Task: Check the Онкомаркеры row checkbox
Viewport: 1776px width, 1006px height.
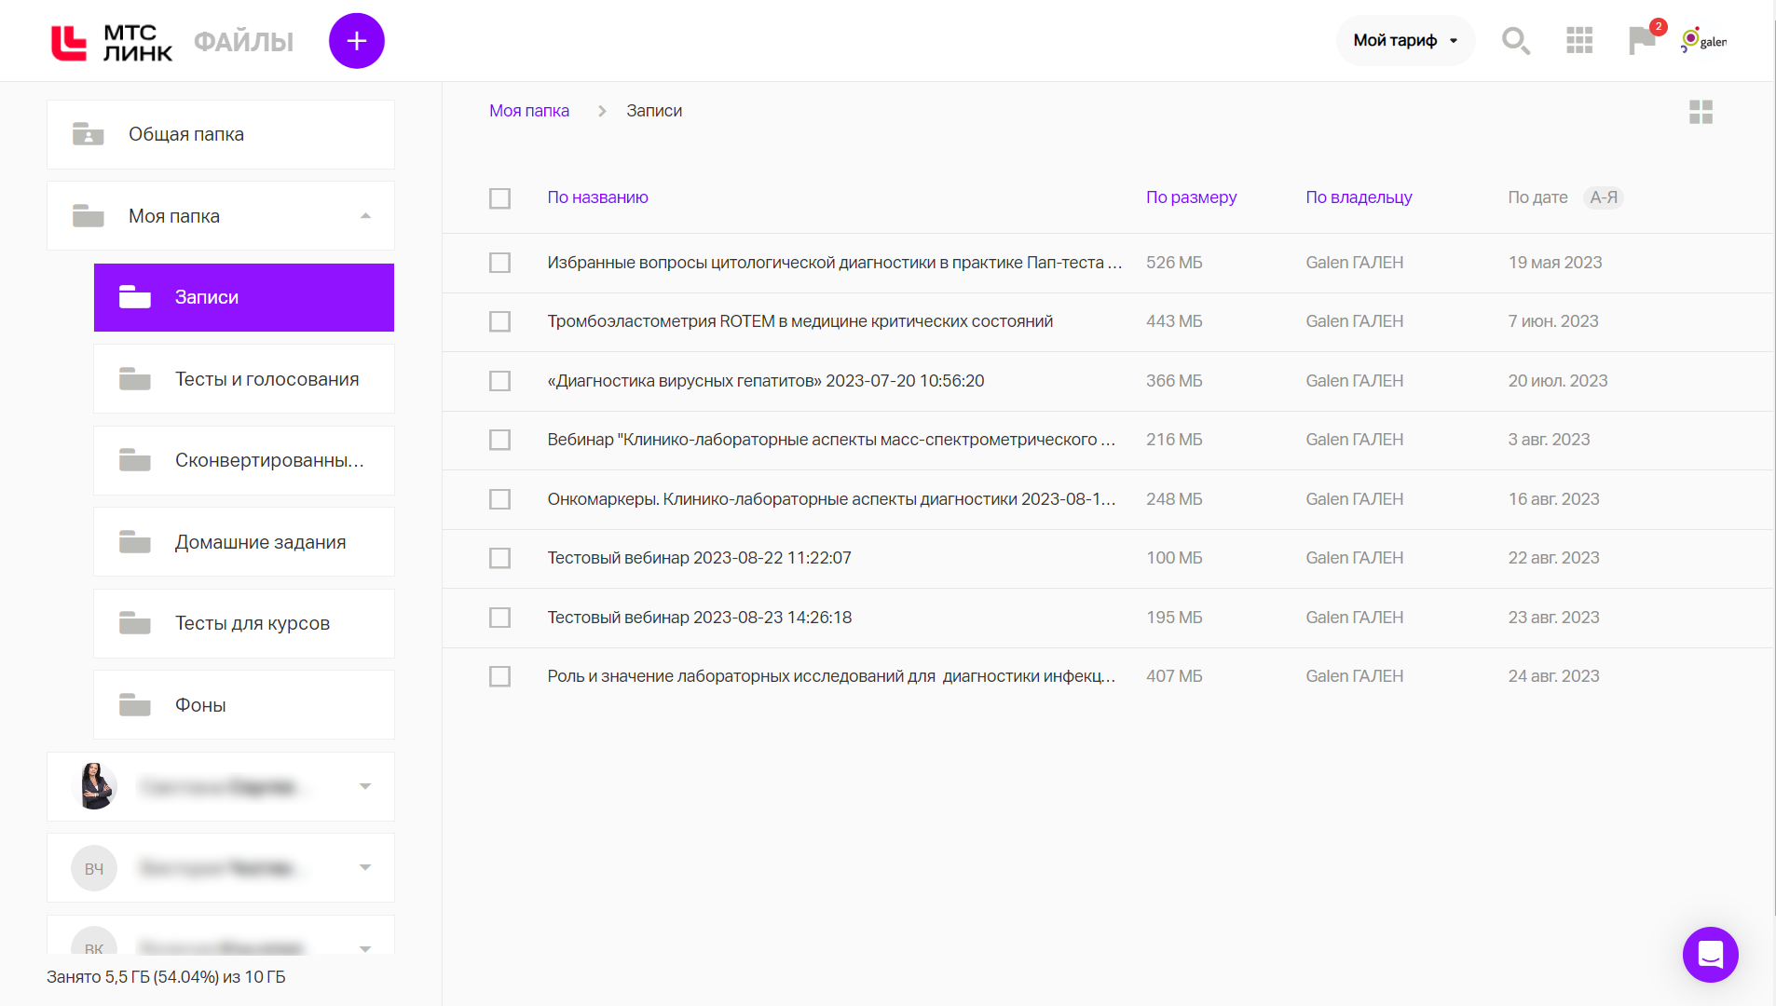Action: [x=500, y=499]
